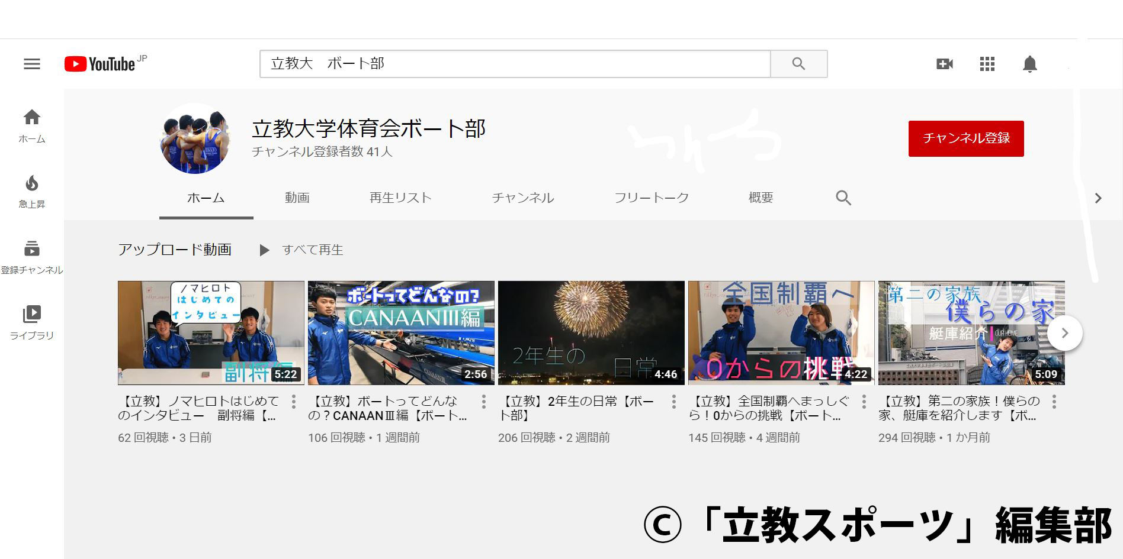Image resolution: width=1123 pixels, height=559 pixels.
Task: Go to Home (ホーム) in sidebar
Action: (x=32, y=127)
